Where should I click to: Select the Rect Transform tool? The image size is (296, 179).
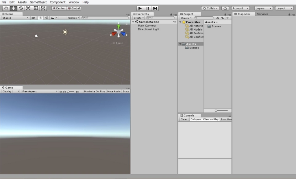pyautogui.click(x=36, y=8)
